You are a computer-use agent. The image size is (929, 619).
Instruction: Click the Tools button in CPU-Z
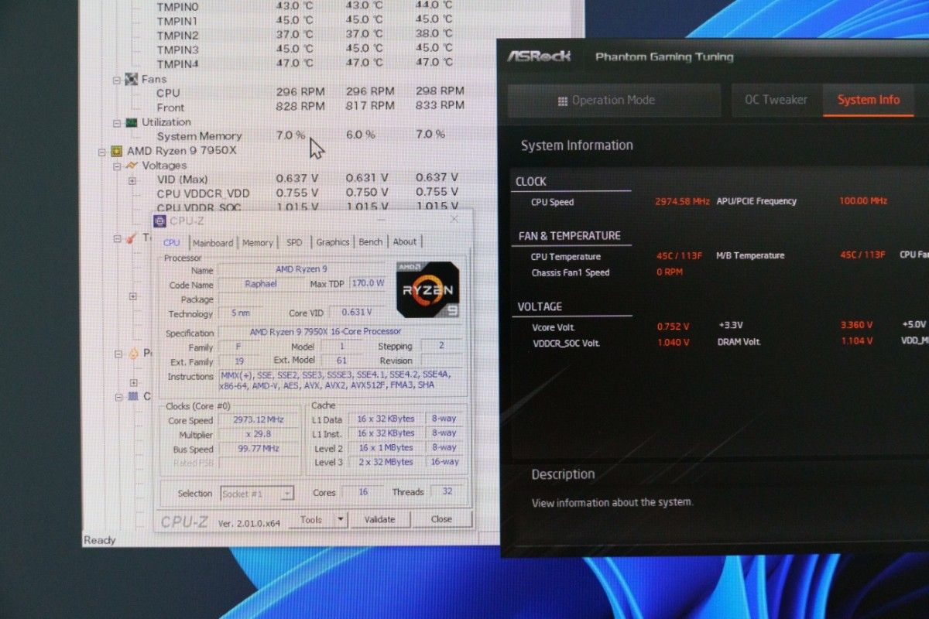coord(310,519)
